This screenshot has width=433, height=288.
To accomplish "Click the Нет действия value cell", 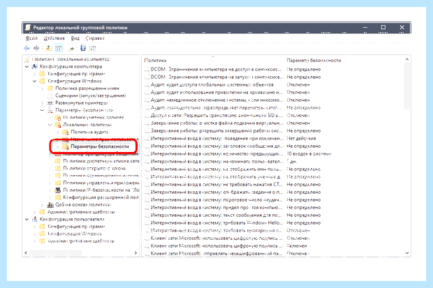I will pos(301,138).
